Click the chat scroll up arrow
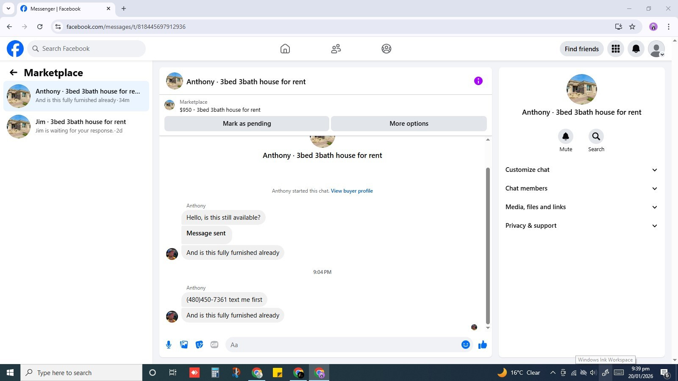 coord(488,140)
